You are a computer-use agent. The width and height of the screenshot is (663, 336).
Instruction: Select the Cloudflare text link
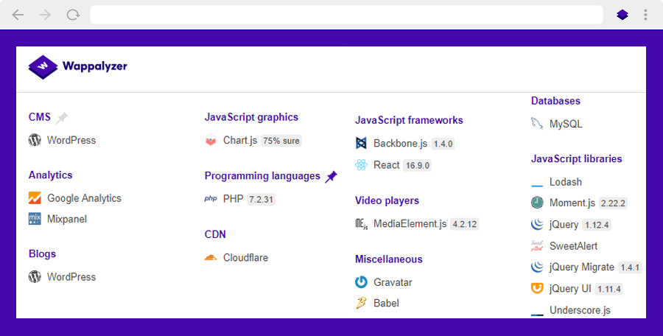(245, 258)
